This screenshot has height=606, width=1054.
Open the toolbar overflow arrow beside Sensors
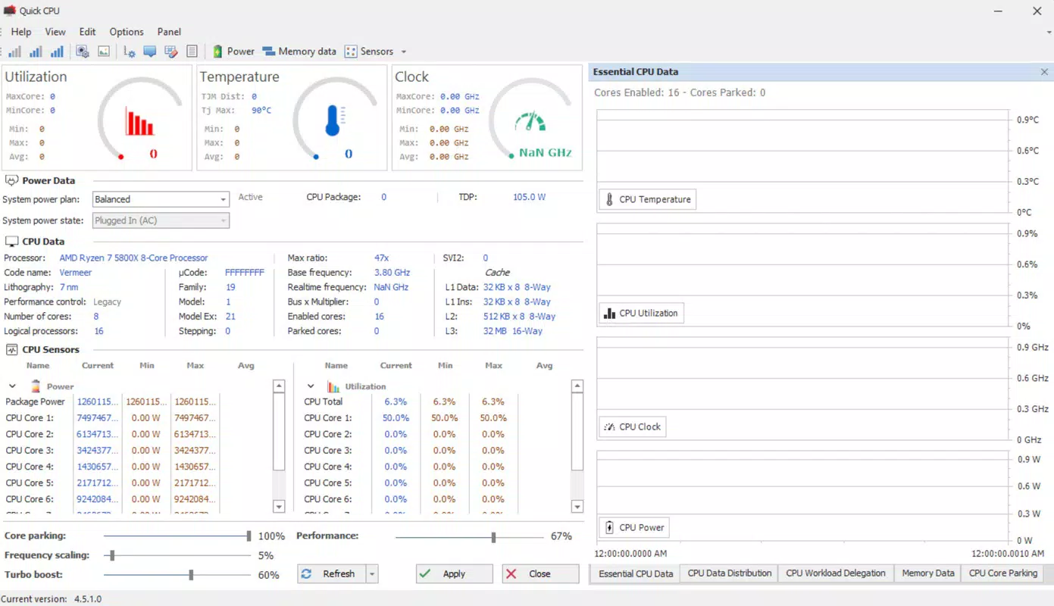click(404, 52)
